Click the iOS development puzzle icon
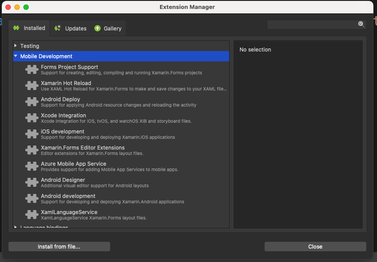 coord(32,134)
